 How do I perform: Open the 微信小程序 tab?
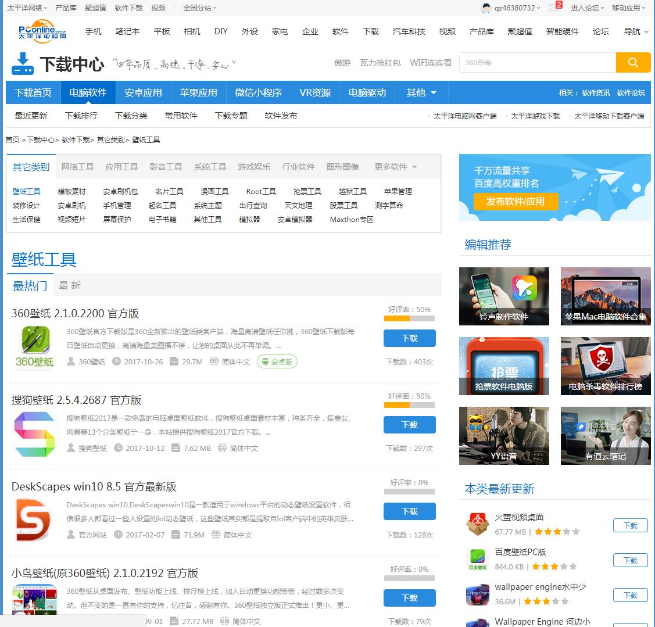click(x=258, y=93)
